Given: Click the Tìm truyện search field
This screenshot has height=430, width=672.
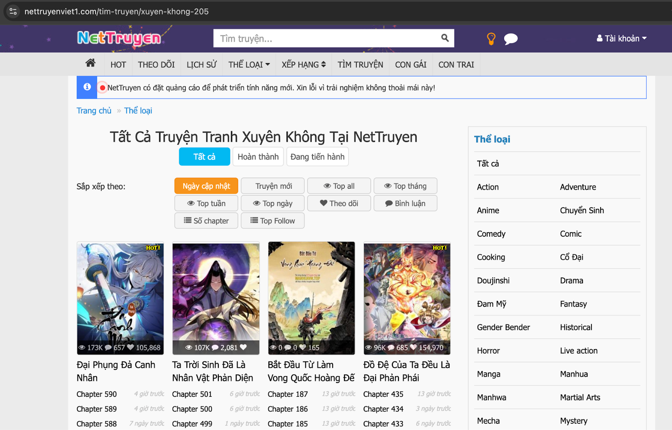Looking at the screenshot, I should coord(328,39).
